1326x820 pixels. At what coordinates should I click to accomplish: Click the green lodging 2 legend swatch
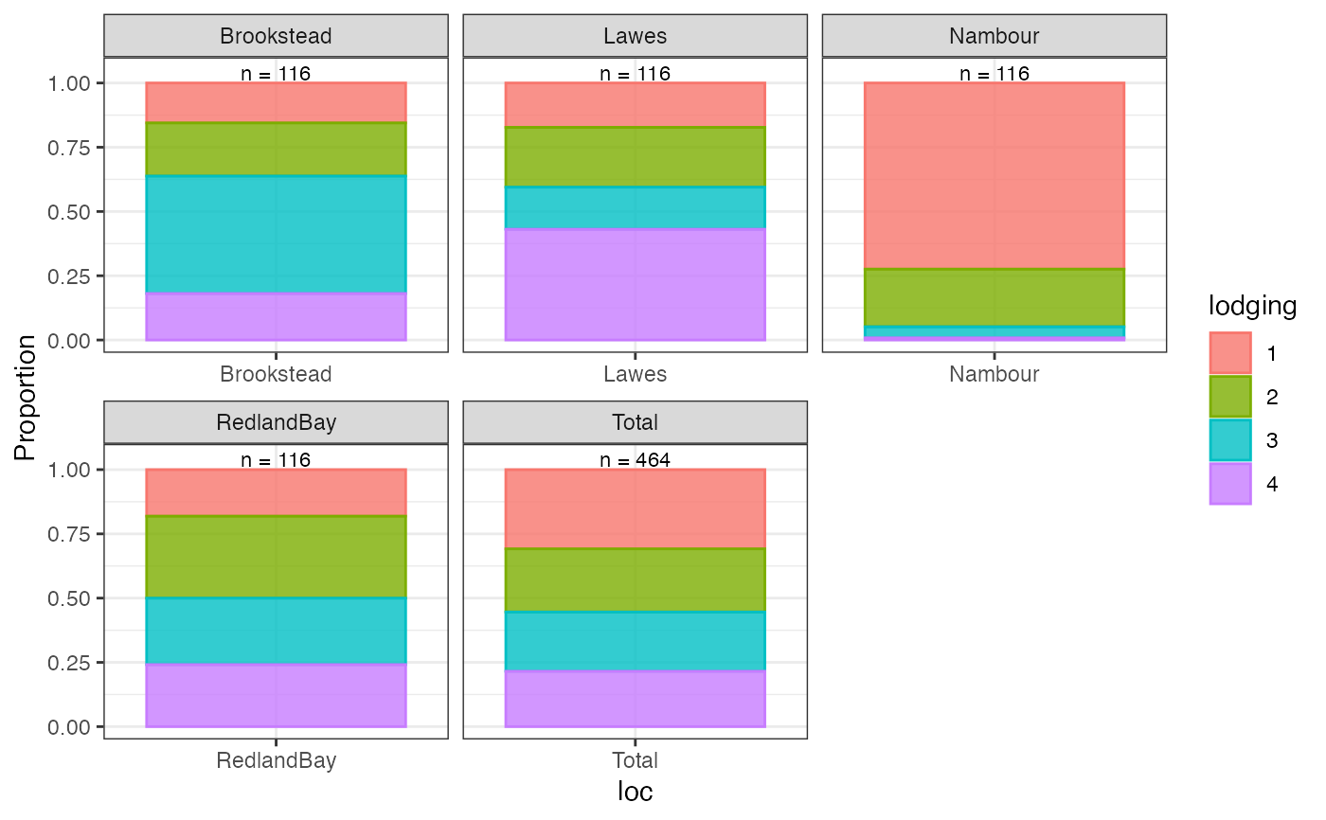point(1230,397)
